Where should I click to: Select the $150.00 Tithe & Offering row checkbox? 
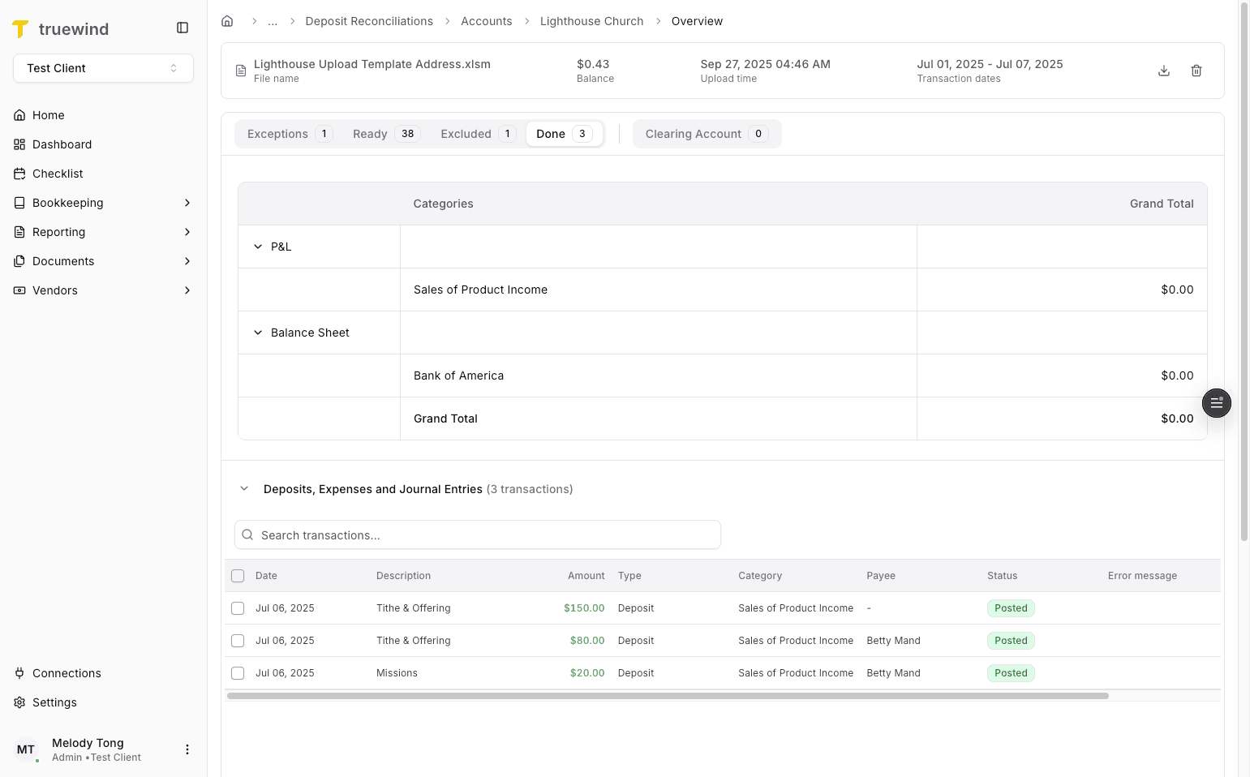[238, 607]
